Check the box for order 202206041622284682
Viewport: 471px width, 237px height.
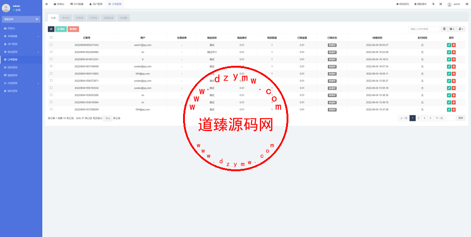pyautogui.click(x=51, y=52)
